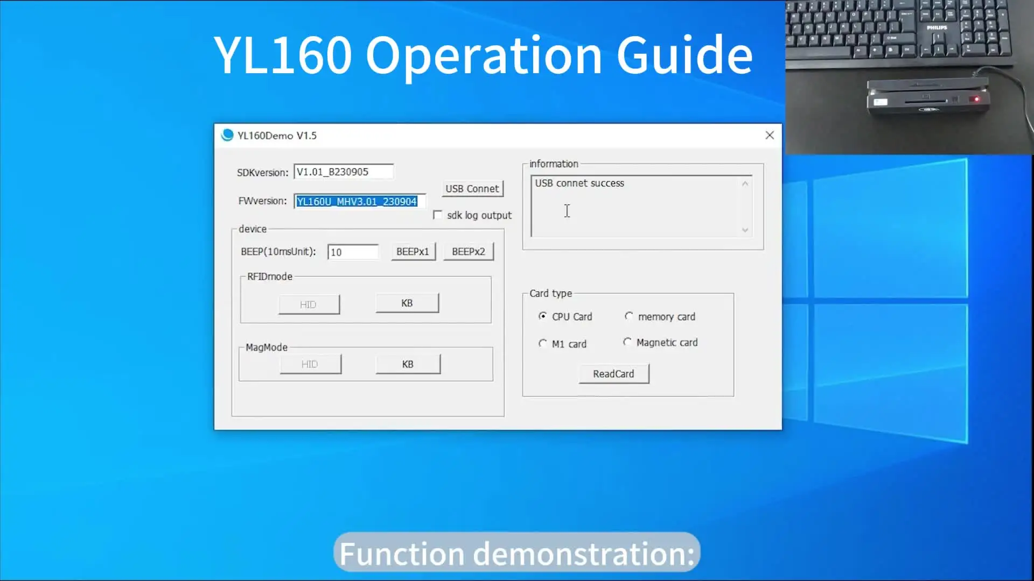Click the BEEPx2 button

coord(468,252)
